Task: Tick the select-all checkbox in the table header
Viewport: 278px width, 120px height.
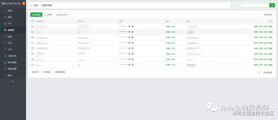Action: (33, 21)
